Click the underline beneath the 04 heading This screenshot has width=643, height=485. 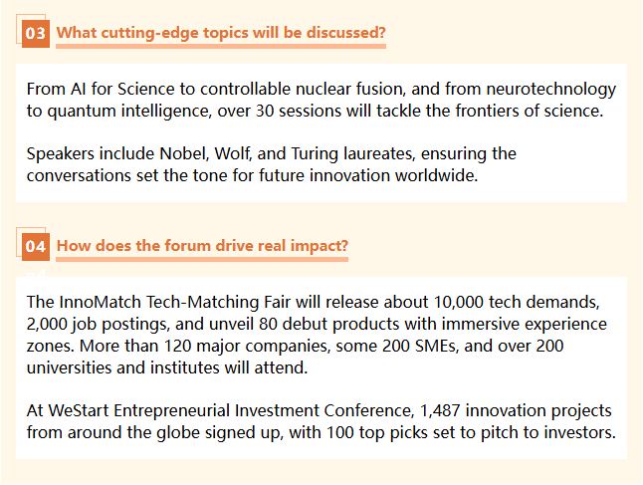pos(202,259)
